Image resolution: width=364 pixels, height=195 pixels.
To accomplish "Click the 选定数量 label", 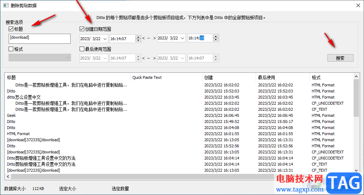I will pyautogui.click(x=120, y=189).
